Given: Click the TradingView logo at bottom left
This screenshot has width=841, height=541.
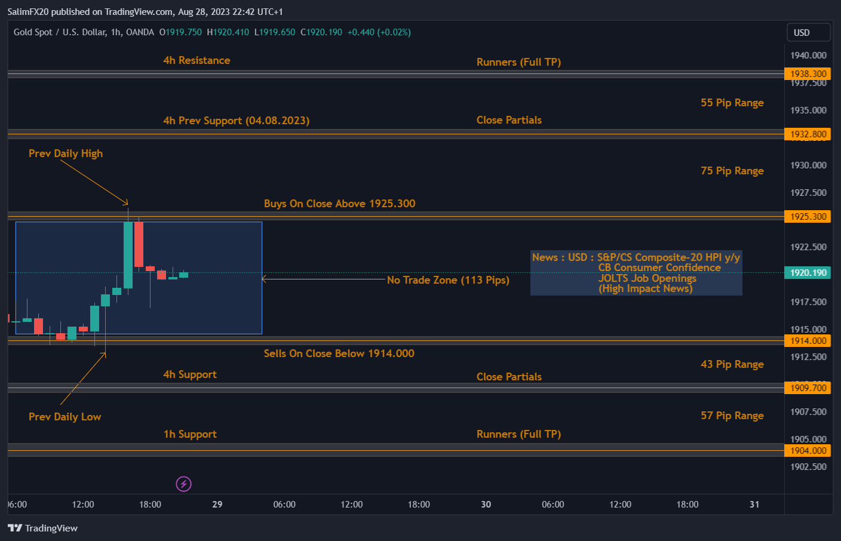Looking at the screenshot, I should click(42, 528).
